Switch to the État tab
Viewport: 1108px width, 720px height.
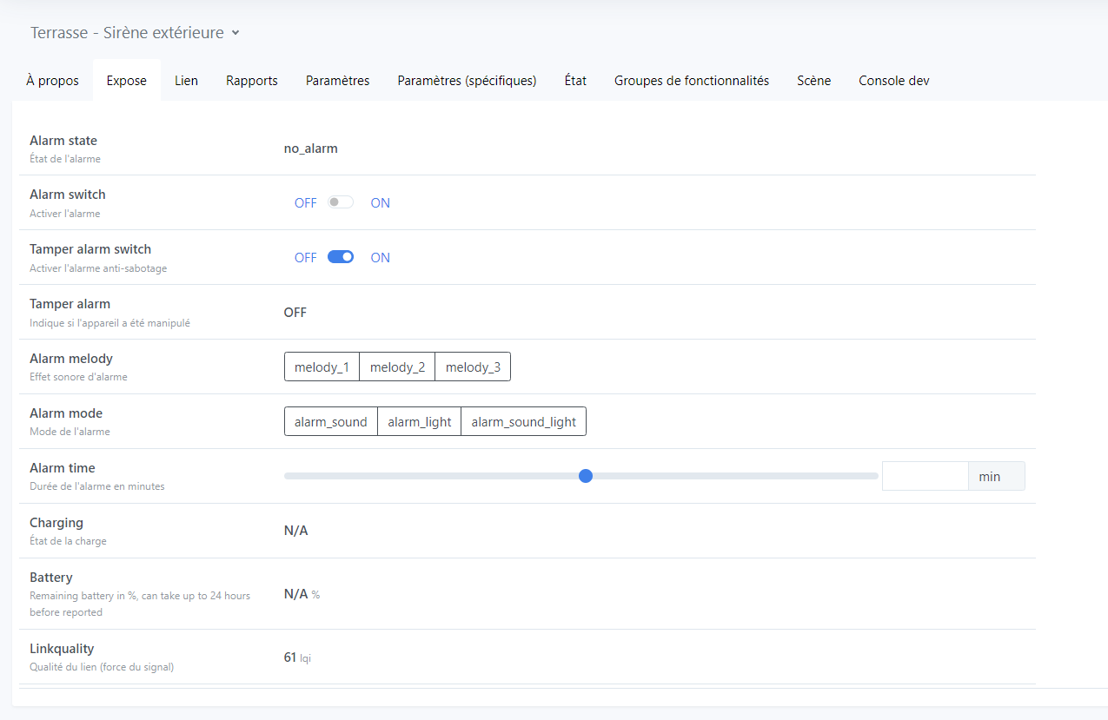(575, 81)
